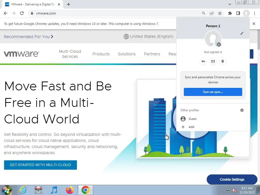This screenshot has width=260, height=195.
Task: Open Cookie Settings
Action: tap(232, 180)
